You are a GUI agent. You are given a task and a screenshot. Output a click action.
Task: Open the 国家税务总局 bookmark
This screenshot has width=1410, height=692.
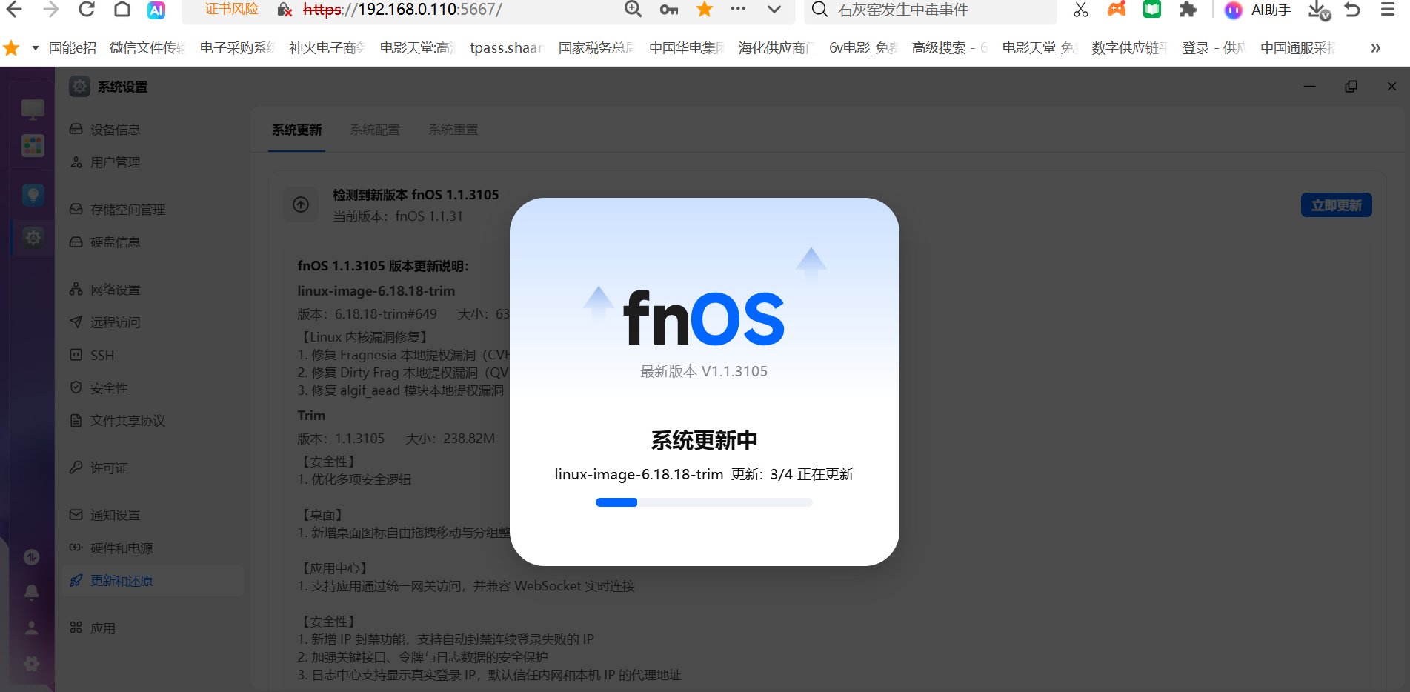[596, 48]
